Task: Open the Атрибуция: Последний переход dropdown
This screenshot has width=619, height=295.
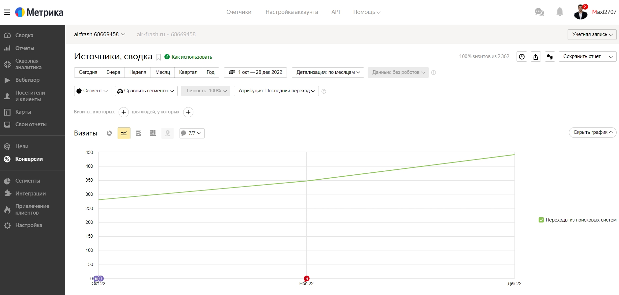Action: 276,91
